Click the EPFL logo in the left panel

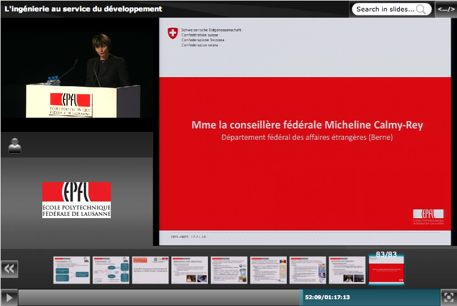click(77, 200)
